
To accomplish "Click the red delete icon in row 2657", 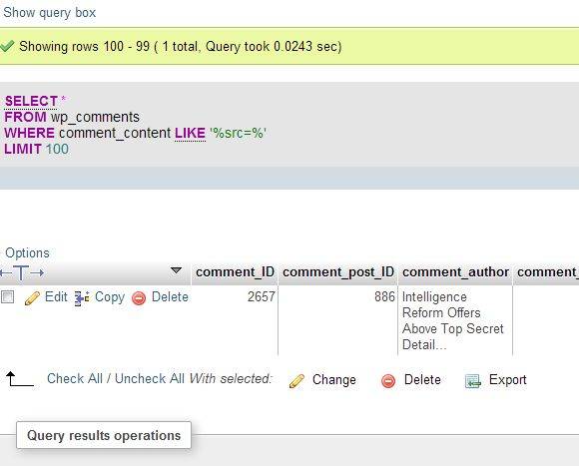I will coord(139,298).
